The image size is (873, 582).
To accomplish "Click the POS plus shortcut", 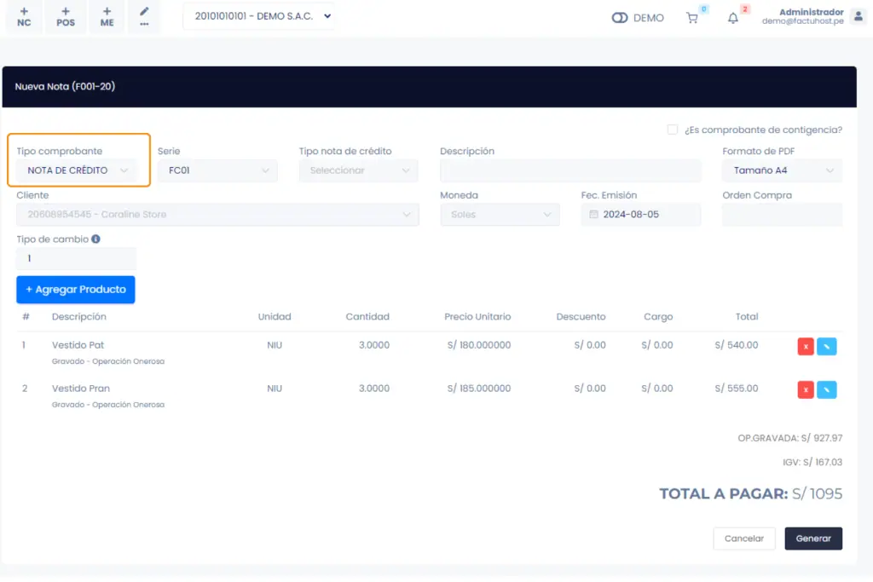I will pos(65,17).
